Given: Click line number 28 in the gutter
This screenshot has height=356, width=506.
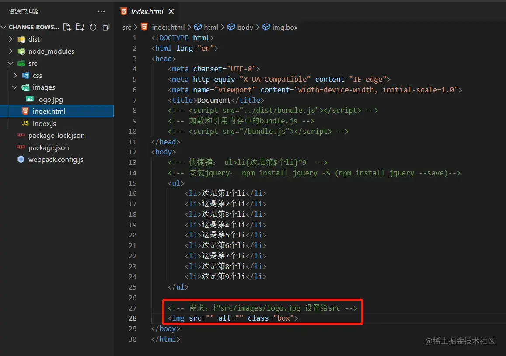Looking at the screenshot, I should (133, 318).
